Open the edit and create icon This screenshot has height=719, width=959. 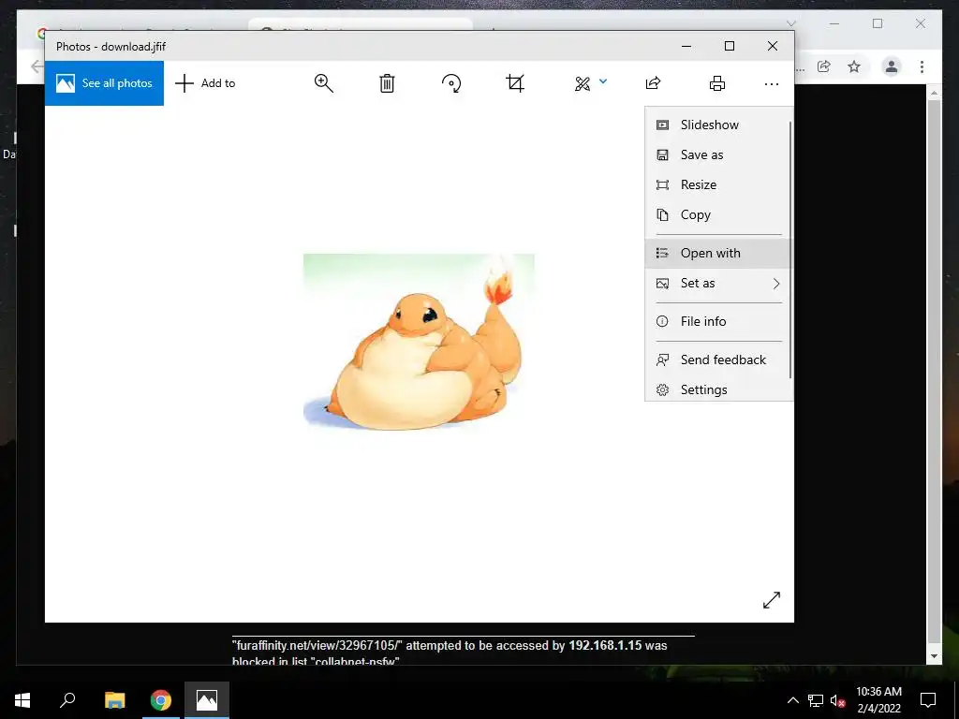[583, 83]
